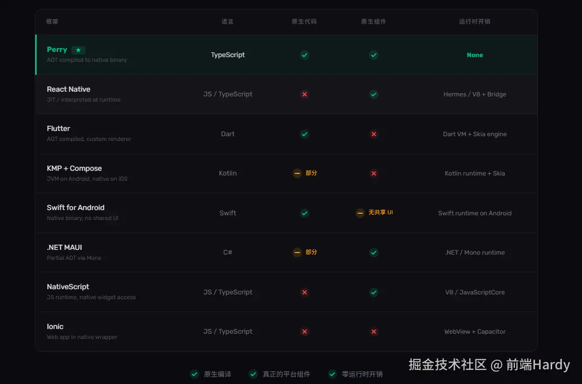This screenshot has height=384, width=582.
Task: Click 'JIT / interpreted at runtime' subtitle
Action: [83, 100]
